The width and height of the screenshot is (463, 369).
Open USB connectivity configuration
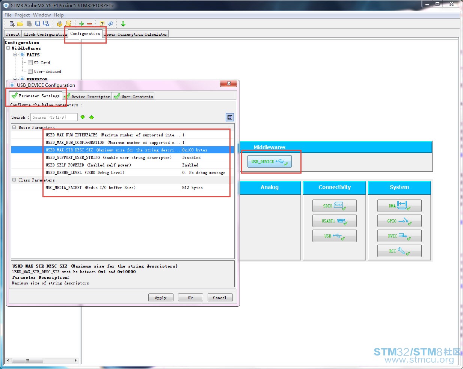click(x=335, y=236)
